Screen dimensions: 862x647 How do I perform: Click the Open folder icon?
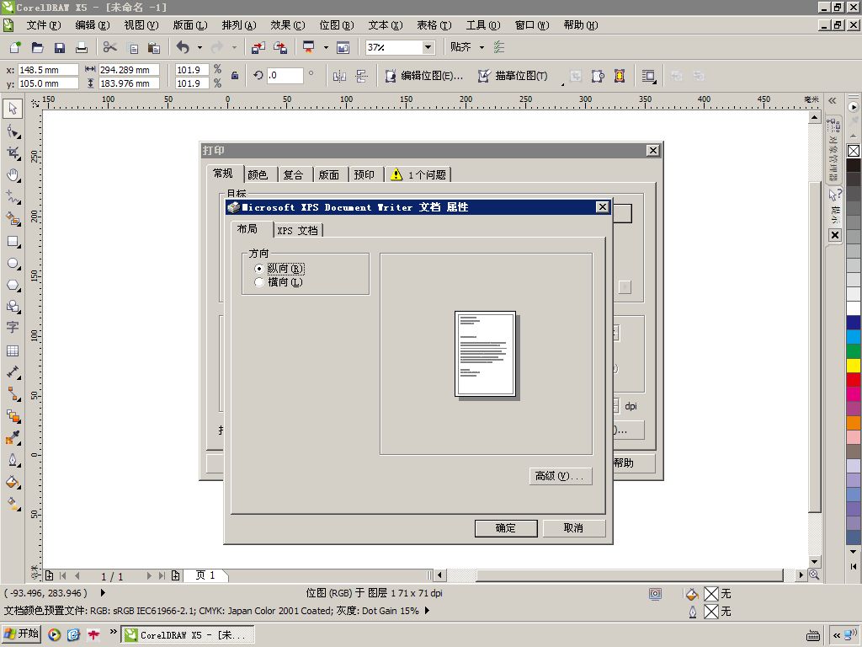(x=37, y=47)
